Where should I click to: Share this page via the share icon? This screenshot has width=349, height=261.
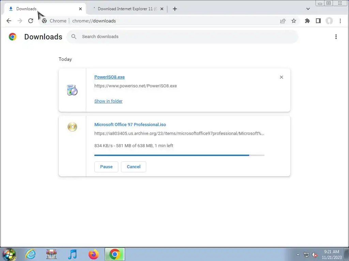point(283,21)
